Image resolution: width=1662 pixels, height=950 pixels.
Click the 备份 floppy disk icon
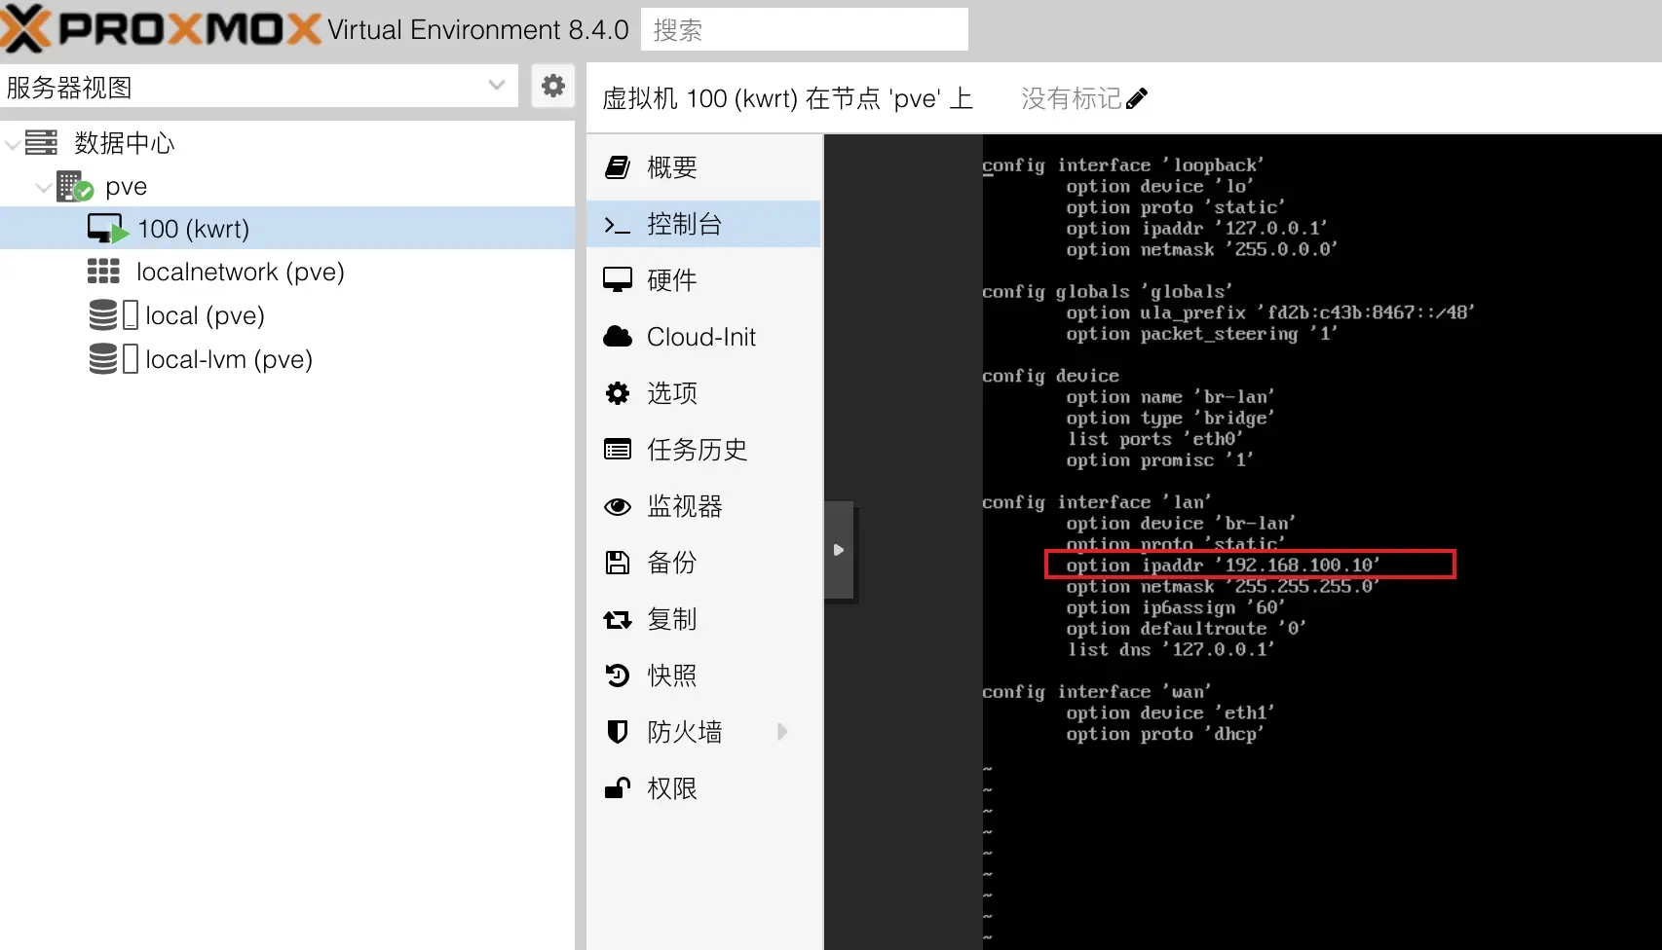pyautogui.click(x=618, y=563)
